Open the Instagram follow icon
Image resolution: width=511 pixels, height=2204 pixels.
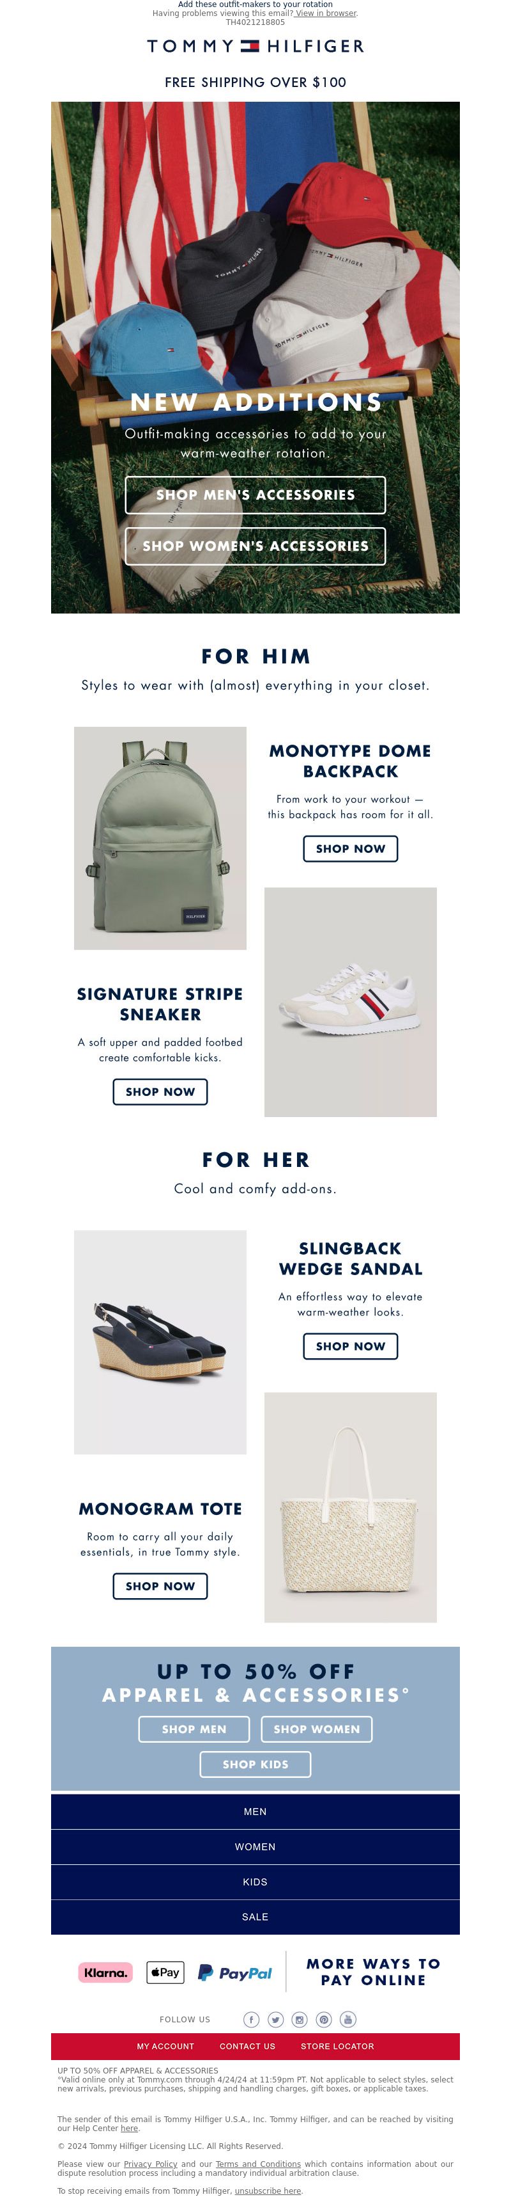tap(299, 2019)
